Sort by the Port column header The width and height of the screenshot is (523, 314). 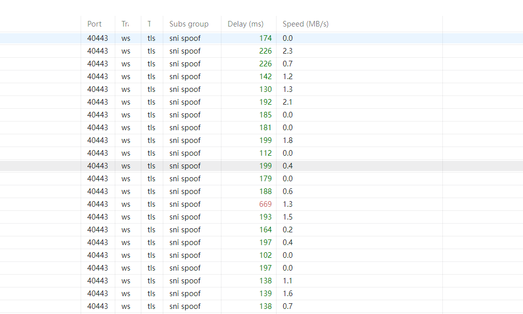[94, 24]
